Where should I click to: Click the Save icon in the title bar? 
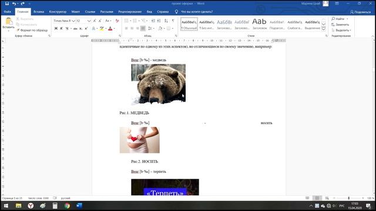(7, 4)
